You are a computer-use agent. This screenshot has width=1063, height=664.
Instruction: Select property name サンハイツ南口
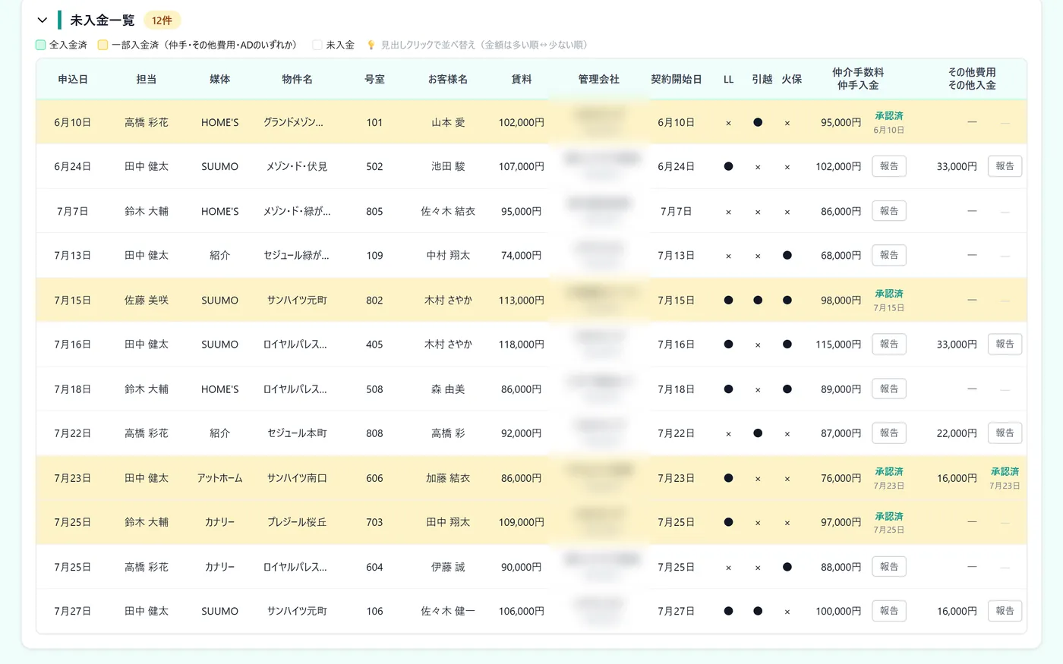click(x=297, y=478)
